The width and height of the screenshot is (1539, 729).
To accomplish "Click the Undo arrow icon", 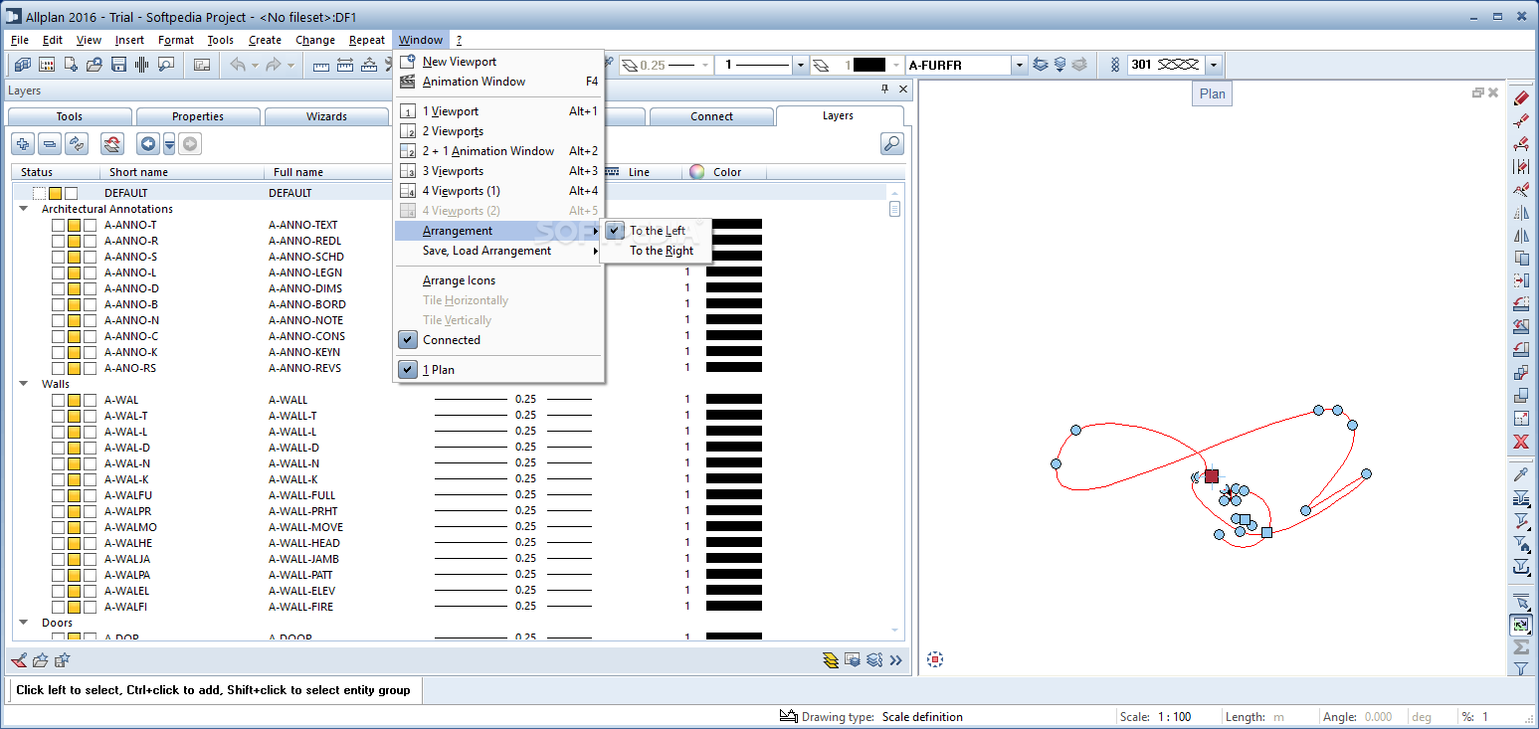I will coord(238,65).
